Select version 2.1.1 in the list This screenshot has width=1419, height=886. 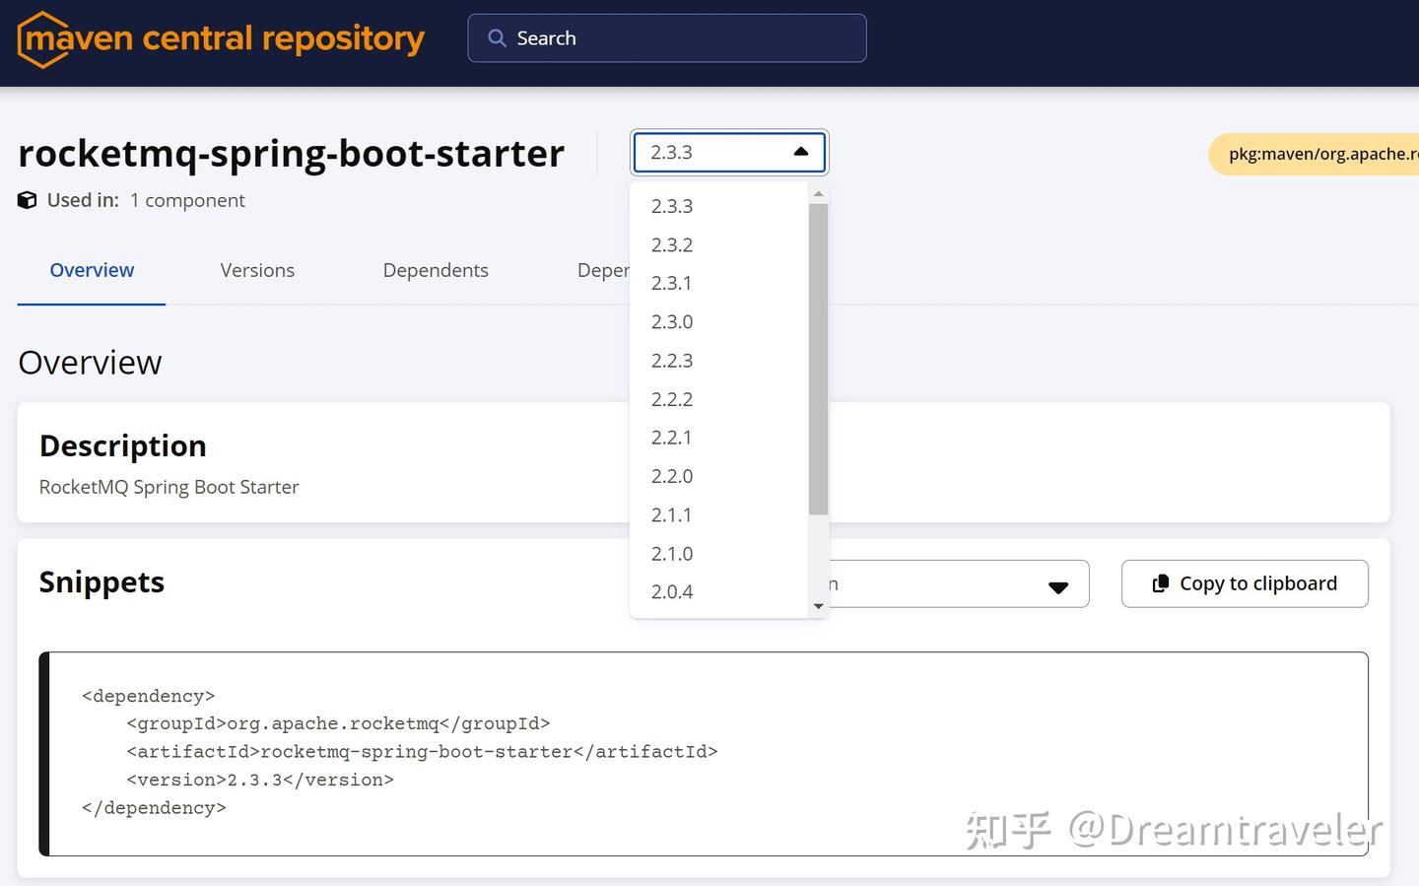(672, 514)
